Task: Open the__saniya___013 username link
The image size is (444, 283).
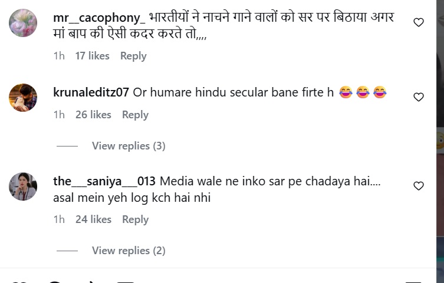Action: click(x=104, y=181)
